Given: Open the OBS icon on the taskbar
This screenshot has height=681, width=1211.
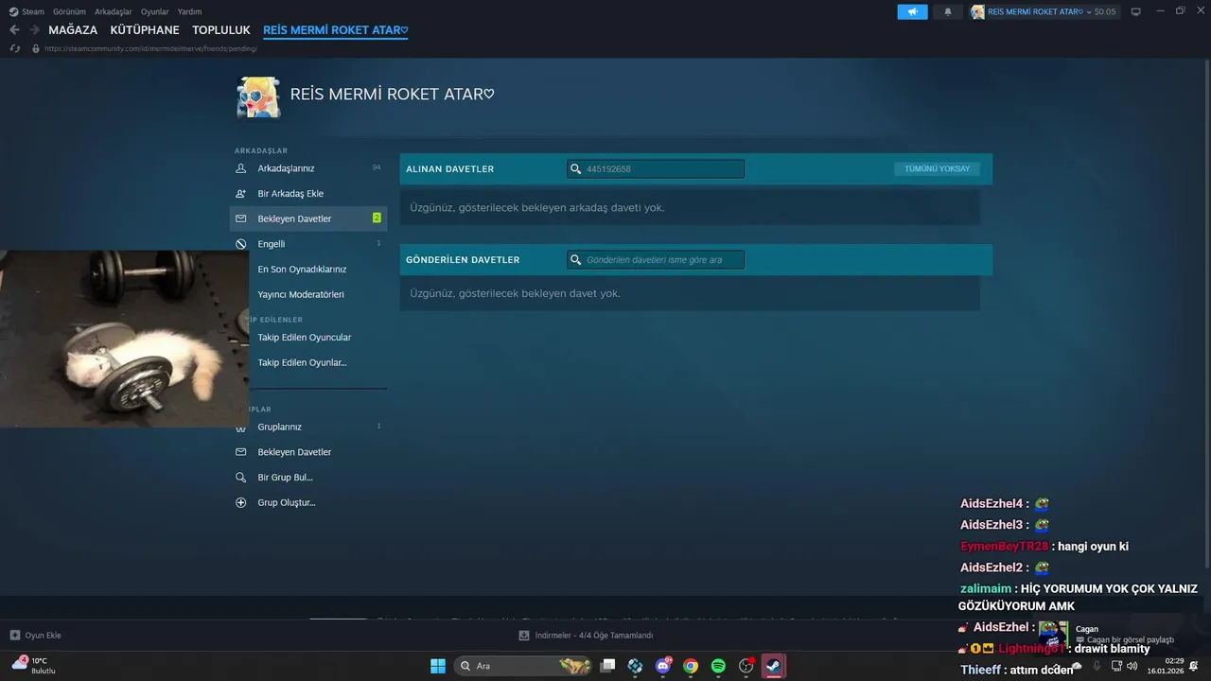Looking at the screenshot, I should (746, 666).
